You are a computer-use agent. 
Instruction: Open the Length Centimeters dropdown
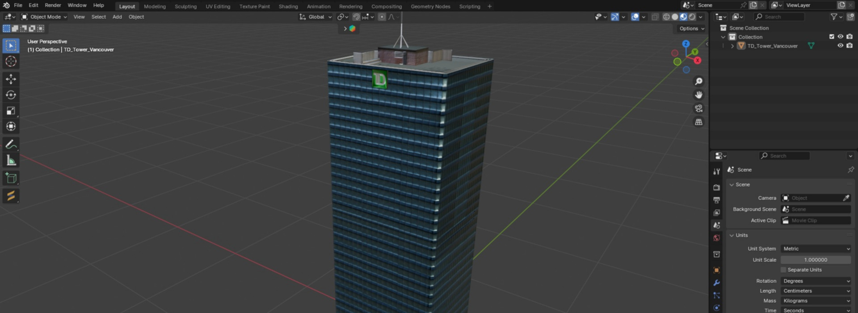(816, 291)
